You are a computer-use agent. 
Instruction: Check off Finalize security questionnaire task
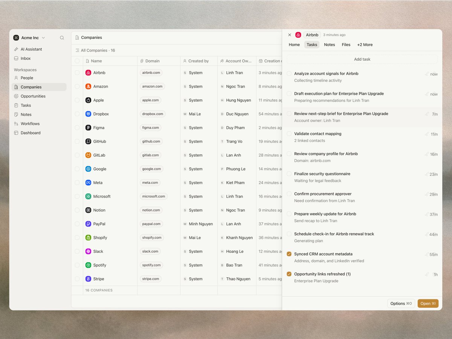[x=289, y=174]
